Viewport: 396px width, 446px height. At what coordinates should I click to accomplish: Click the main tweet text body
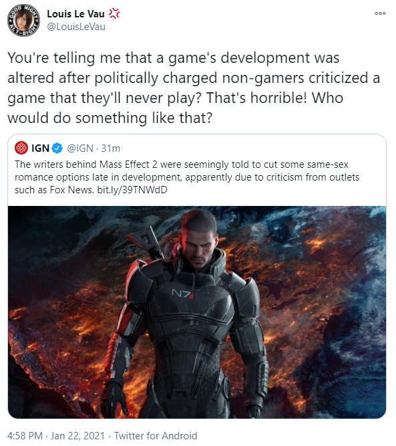194,88
